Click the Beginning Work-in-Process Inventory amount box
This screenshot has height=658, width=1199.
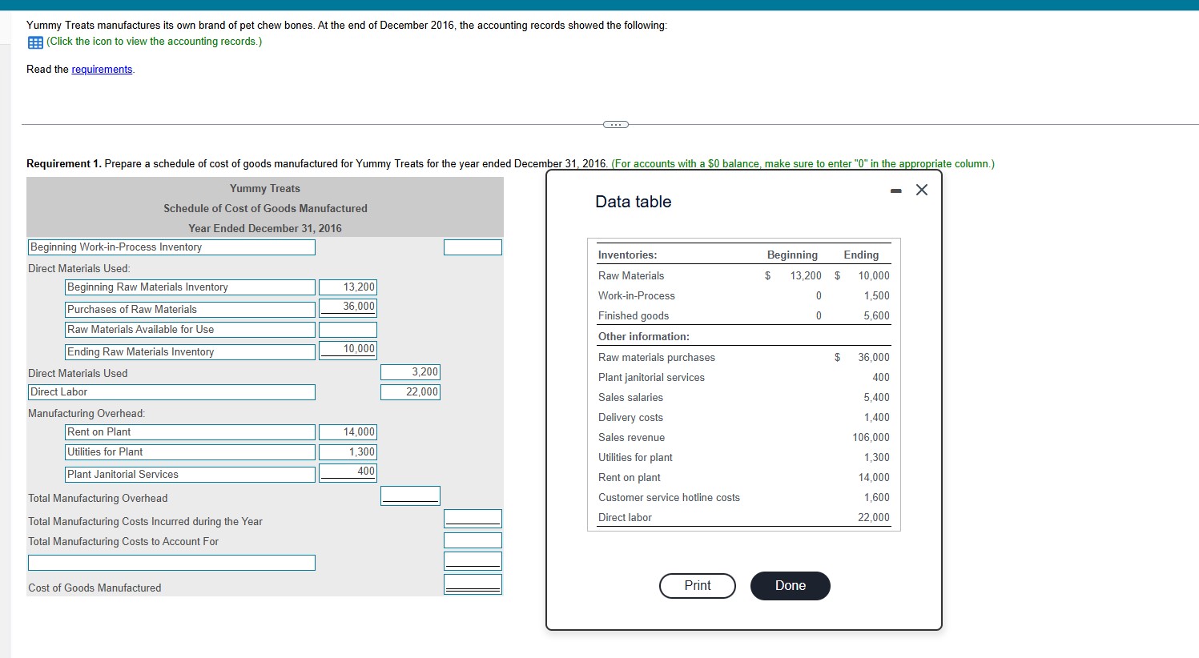coord(473,247)
